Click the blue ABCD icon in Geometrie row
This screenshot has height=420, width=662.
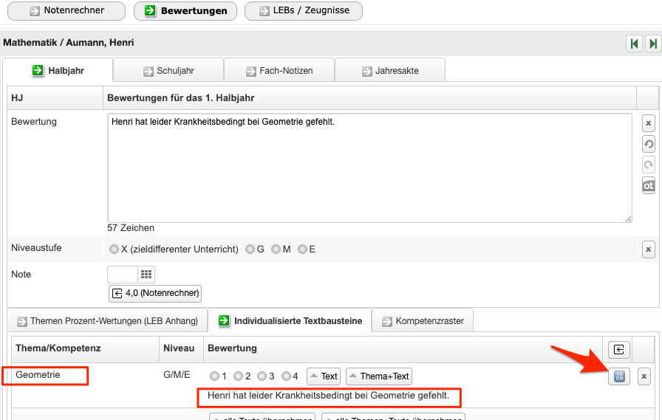tap(619, 376)
